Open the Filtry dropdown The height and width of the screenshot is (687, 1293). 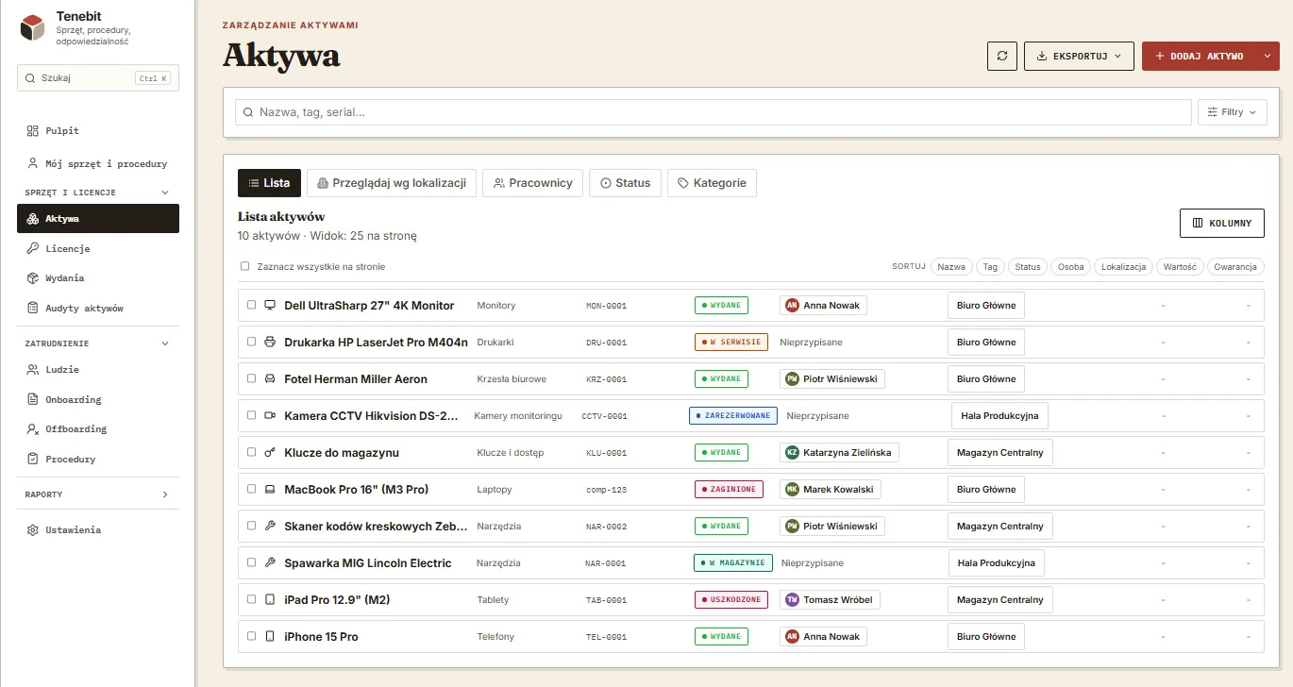(1233, 112)
